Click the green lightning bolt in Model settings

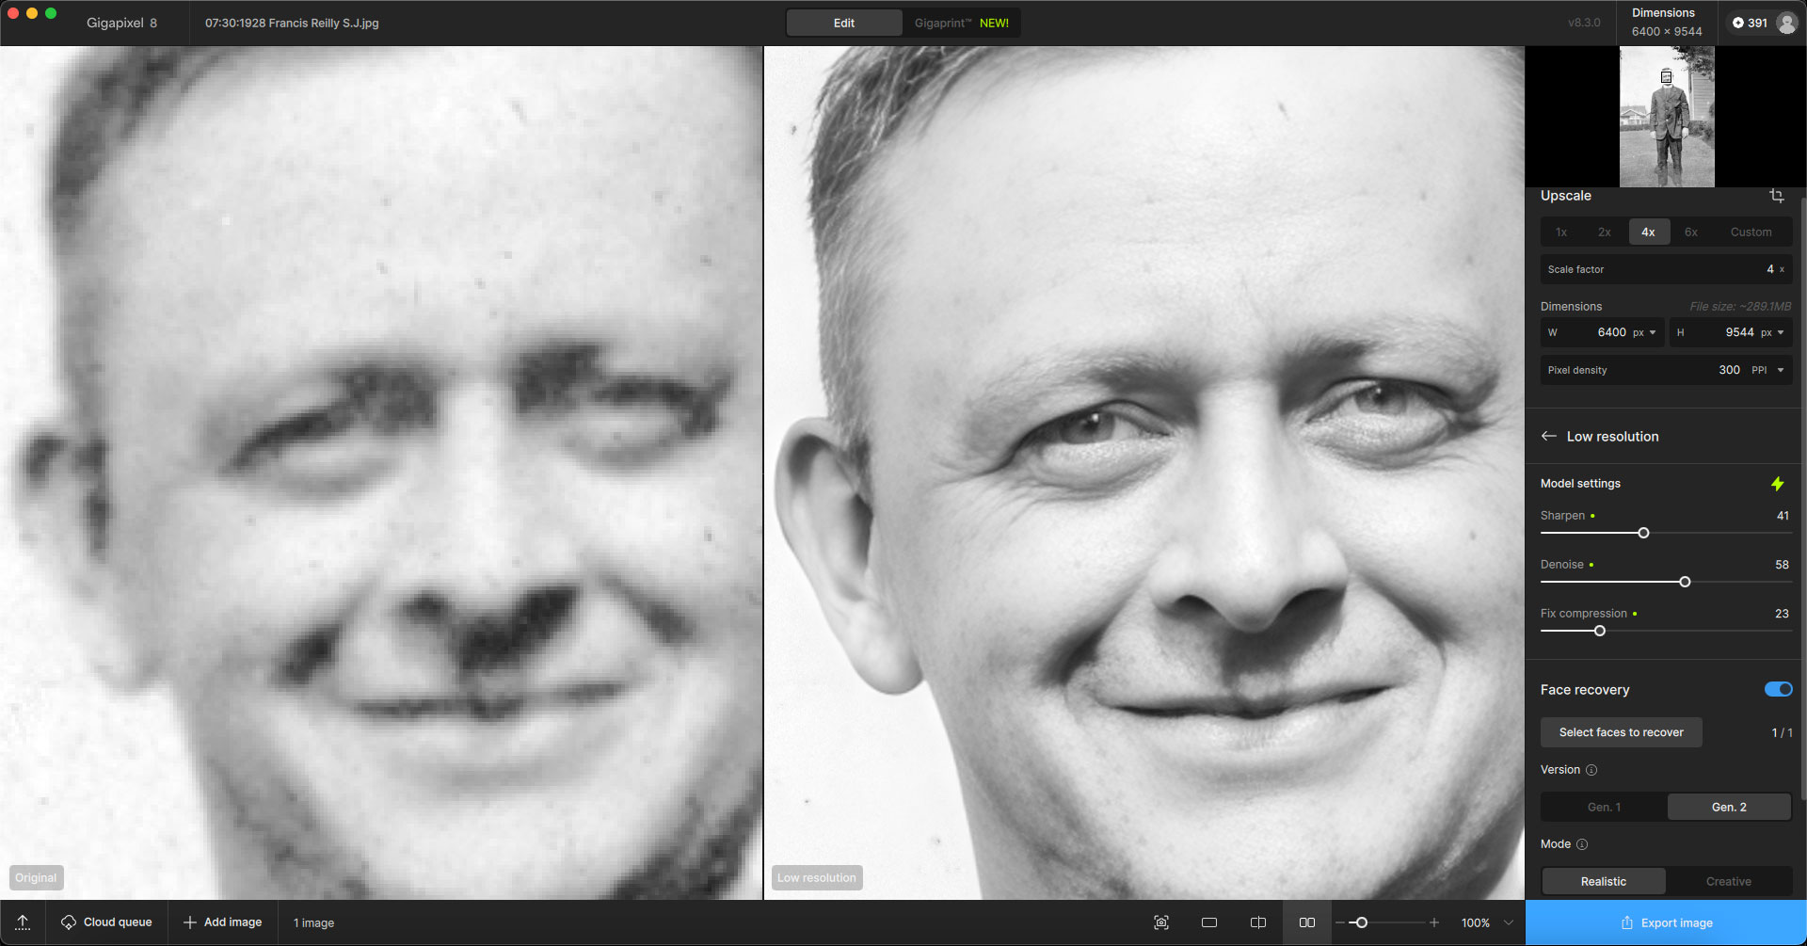point(1777,484)
